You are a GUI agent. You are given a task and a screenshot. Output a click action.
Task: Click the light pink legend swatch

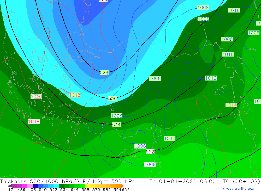(30, 186)
